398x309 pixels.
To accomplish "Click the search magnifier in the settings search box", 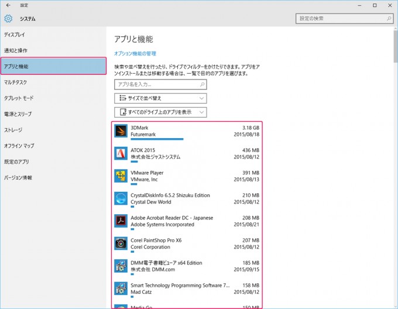I will (x=389, y=19).
